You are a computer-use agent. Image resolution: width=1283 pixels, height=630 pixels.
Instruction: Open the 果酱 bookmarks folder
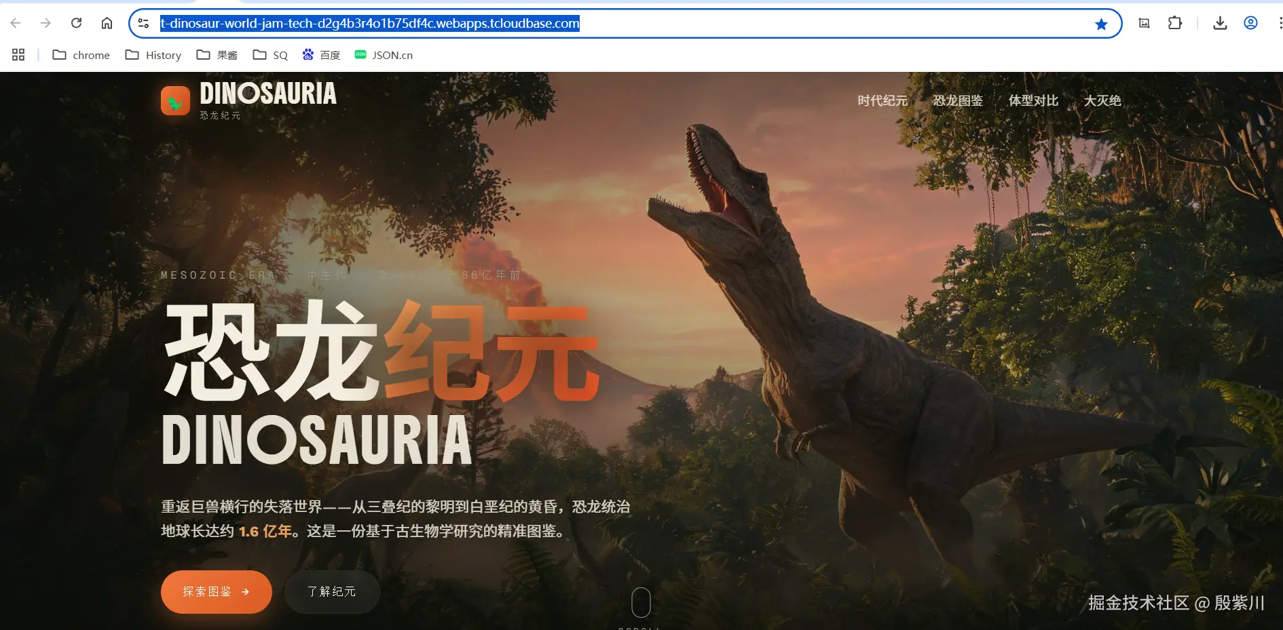(217, 55)
